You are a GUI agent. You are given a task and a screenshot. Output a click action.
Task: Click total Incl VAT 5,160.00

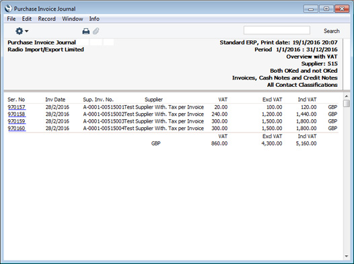[x=306, y=143]
